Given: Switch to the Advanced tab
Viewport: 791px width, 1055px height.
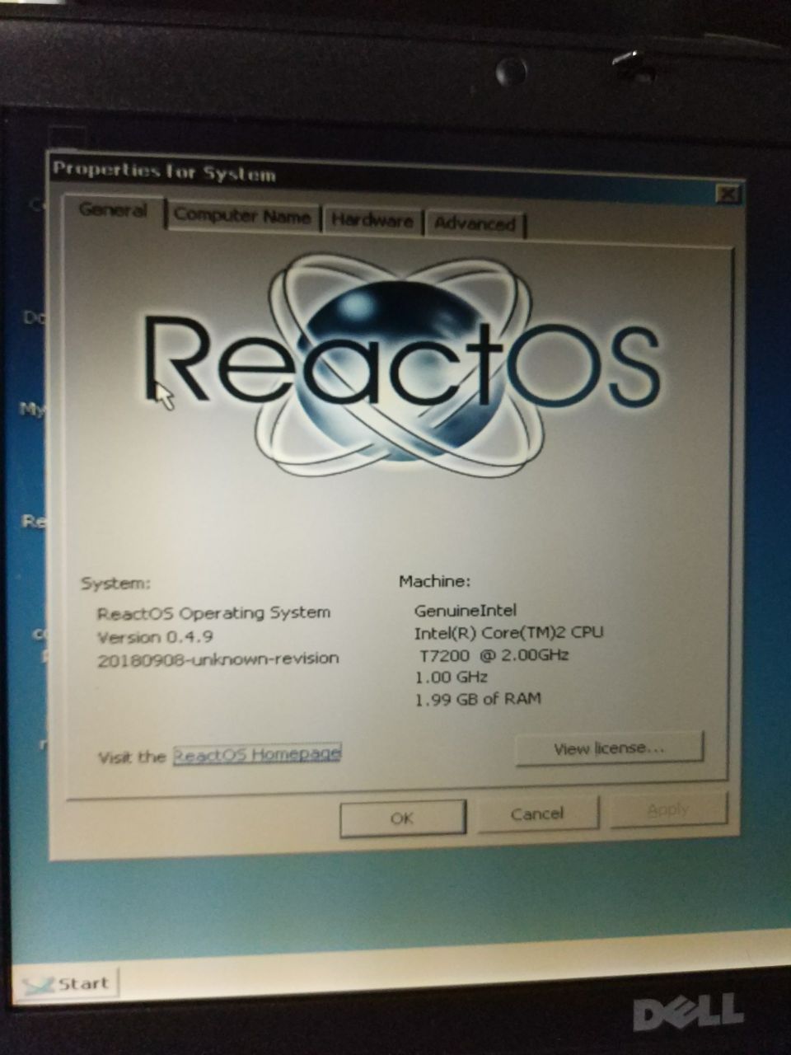Looking at the screenshot, I should coord(475,223).
